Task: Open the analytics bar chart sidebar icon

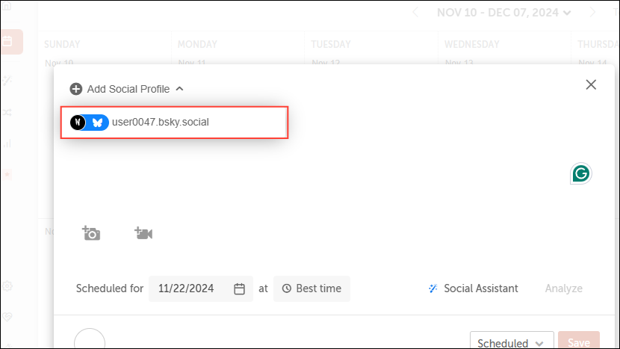Action: (x=7, y=143)
